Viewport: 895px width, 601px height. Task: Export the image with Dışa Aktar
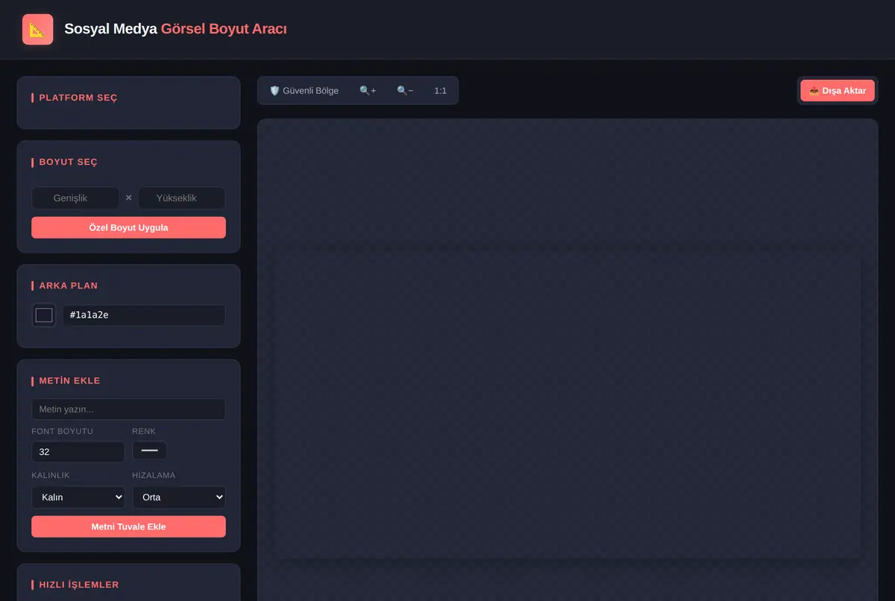pos(838,91)
